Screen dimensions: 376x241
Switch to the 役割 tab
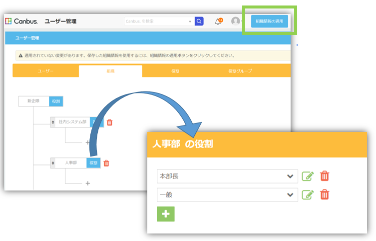(175, 71)
